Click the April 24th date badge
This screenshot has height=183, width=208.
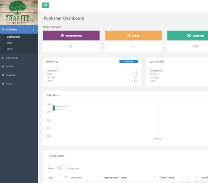click(x=128, y=62)
